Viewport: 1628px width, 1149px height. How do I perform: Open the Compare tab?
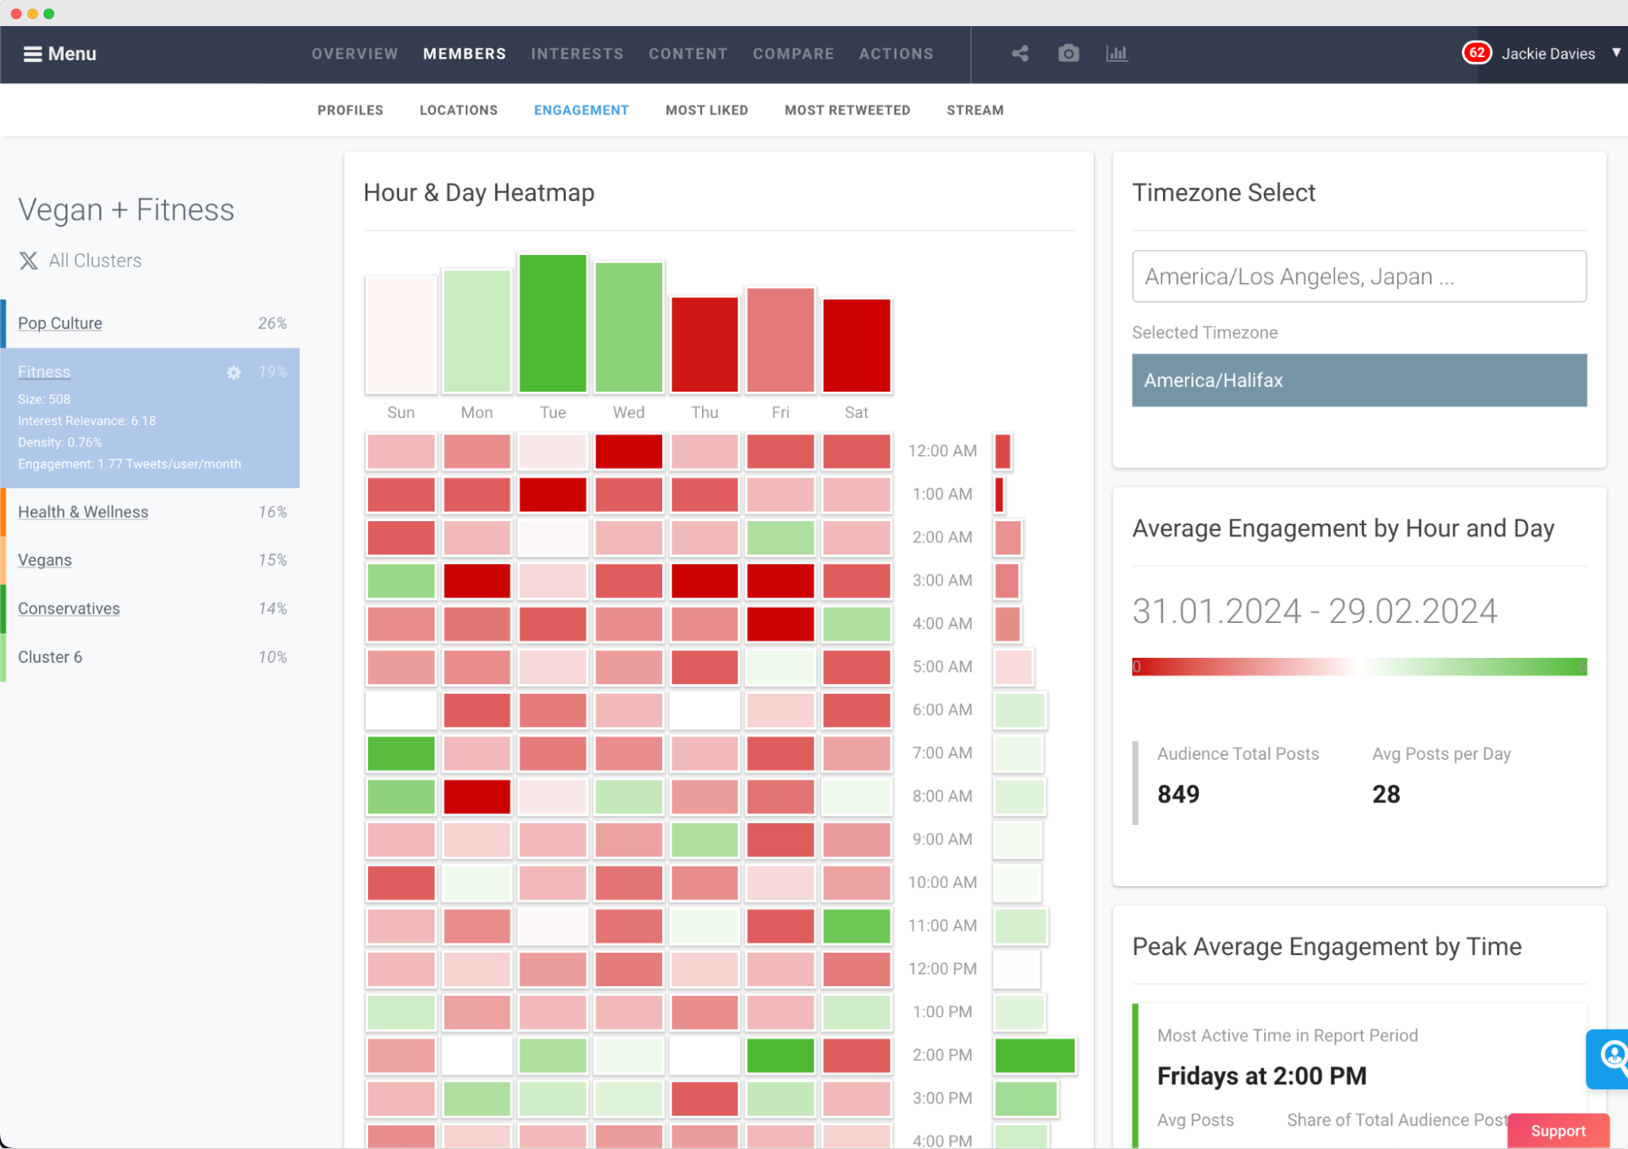coord(793,54)
